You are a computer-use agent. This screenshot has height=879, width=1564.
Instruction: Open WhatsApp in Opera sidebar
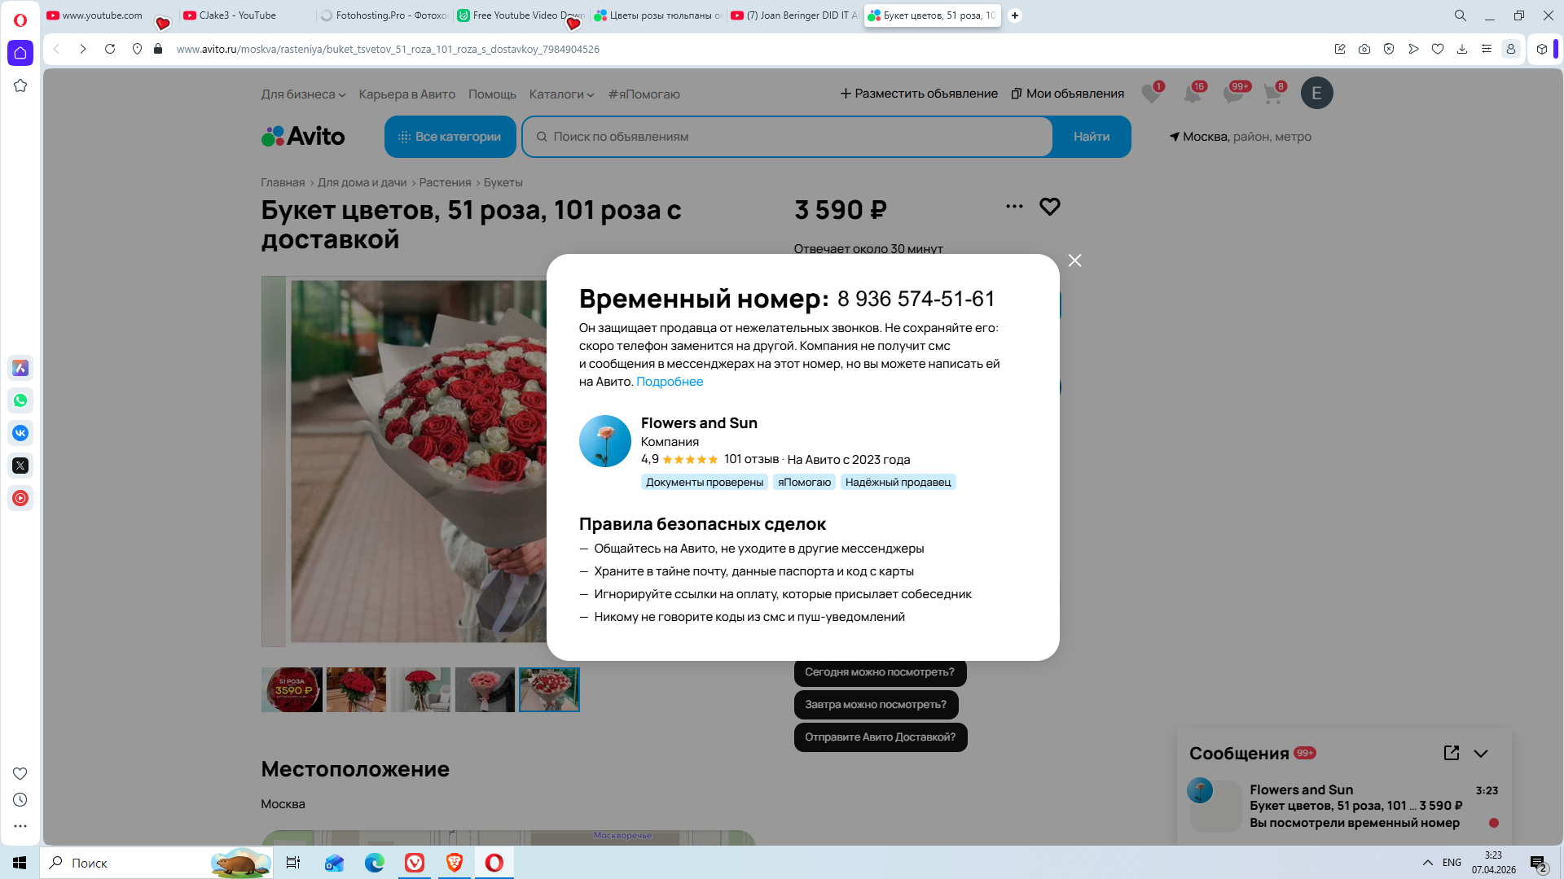click(x=20, y=400)
